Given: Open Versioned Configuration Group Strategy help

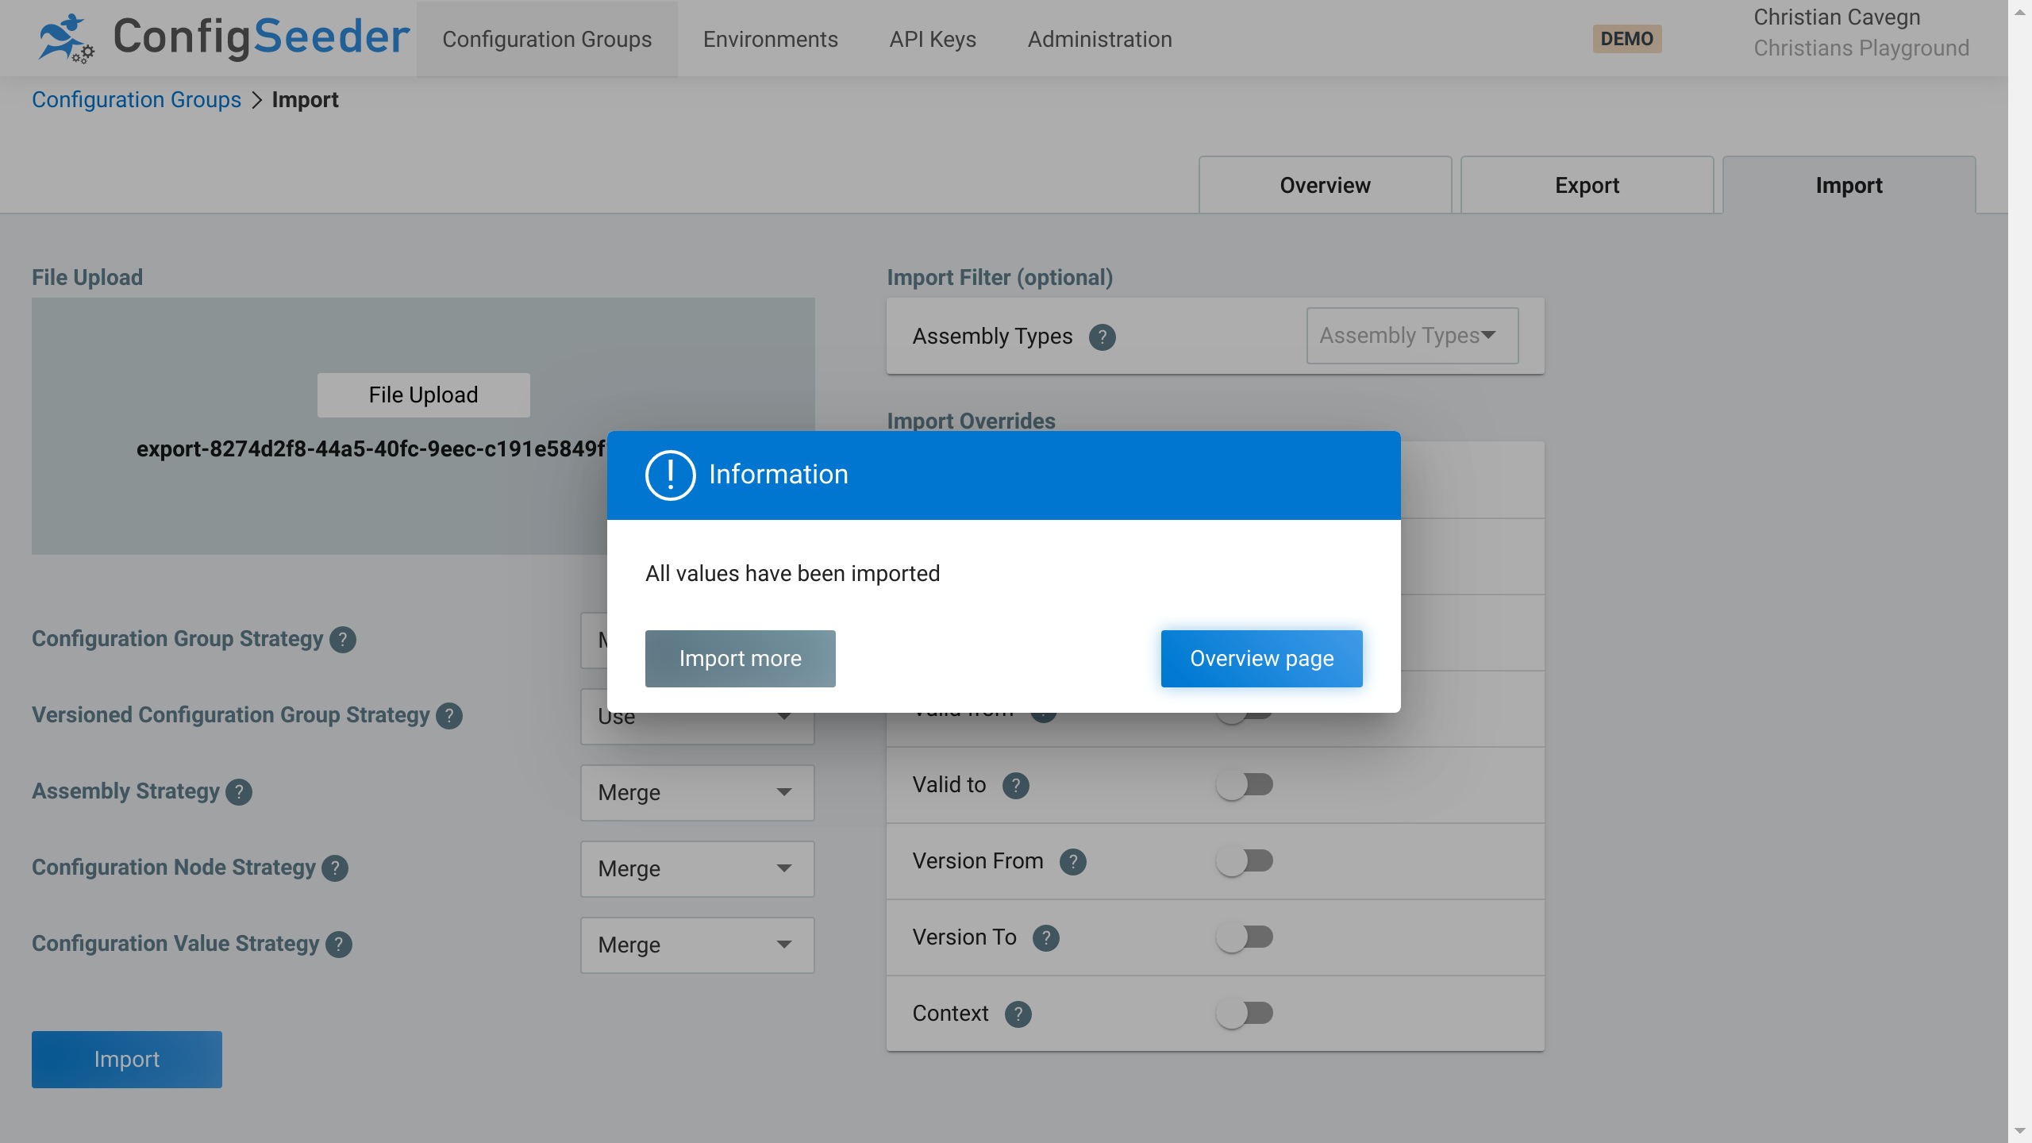Looking at the screenshot, I should (x=448, y=715).
